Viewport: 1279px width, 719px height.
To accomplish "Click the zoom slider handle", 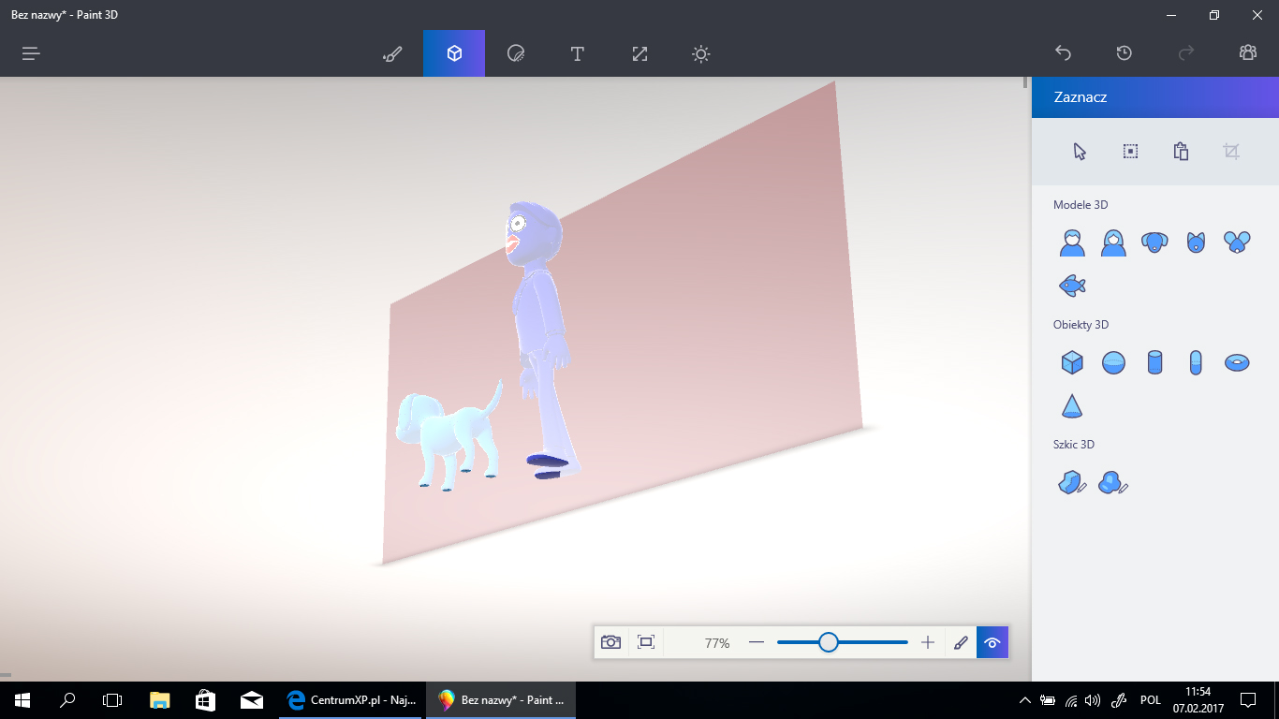I will pyautogui.click(x=829, y=642).
